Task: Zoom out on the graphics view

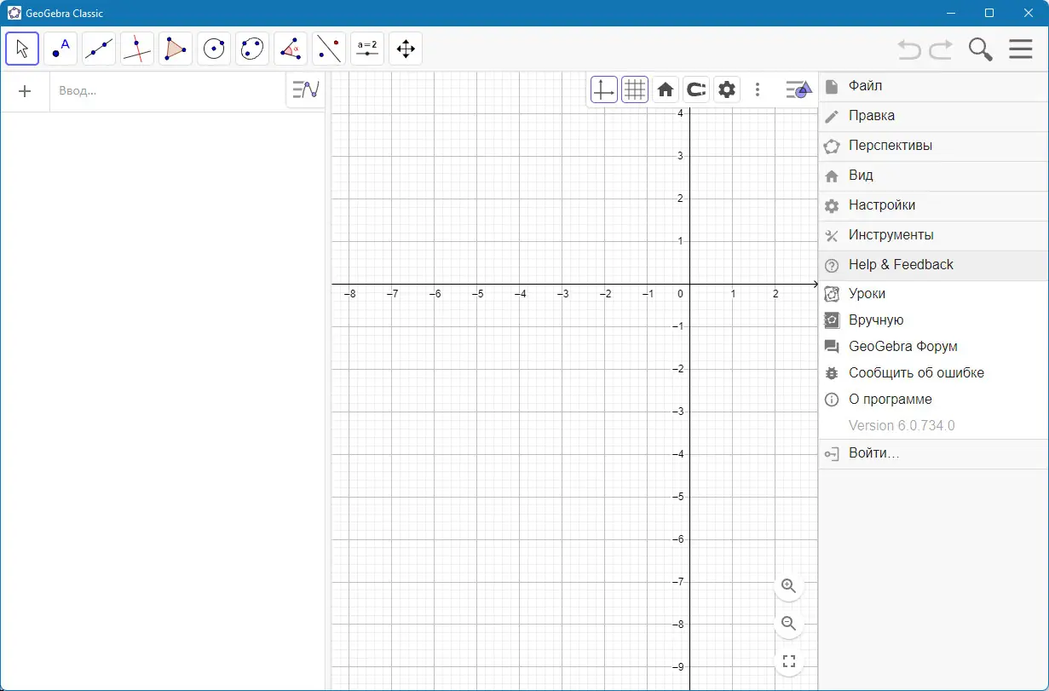Action: pyautogui.click(x=789, y=624)
